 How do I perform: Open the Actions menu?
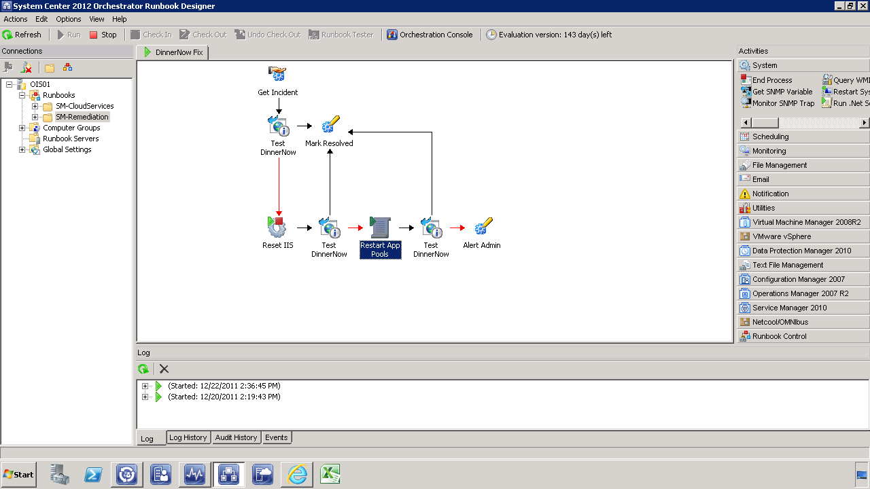point(16,19)
